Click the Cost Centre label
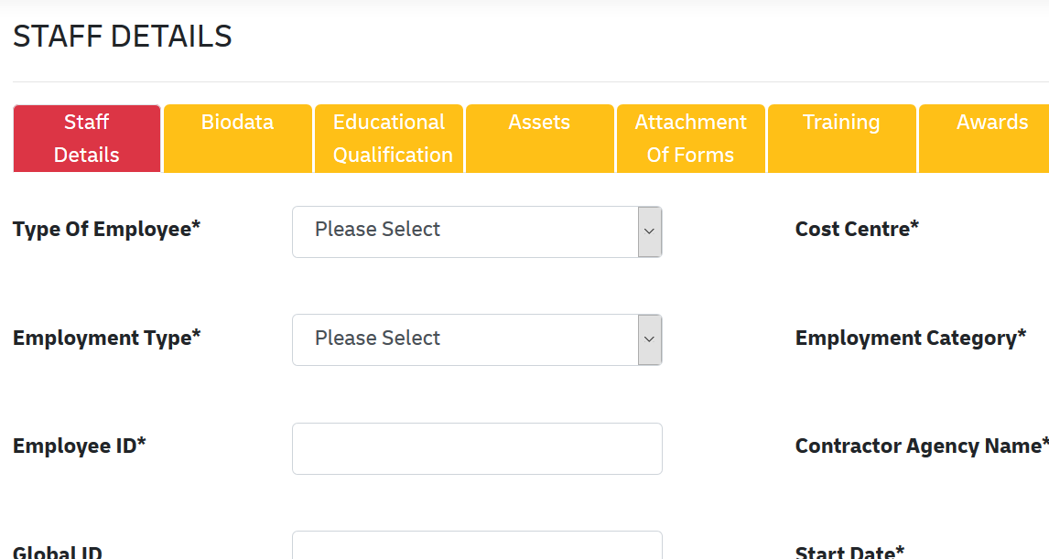 (x=857, y=229)
